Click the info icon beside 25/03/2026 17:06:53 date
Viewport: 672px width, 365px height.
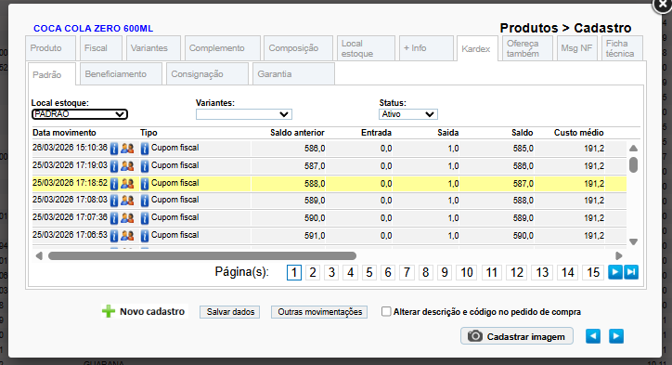tap(114, 236)
